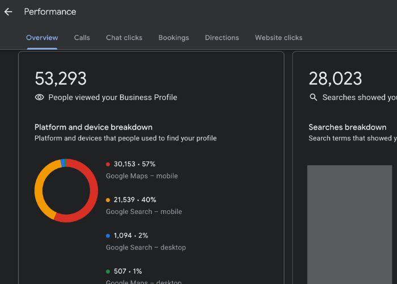Show the Website clicks tab
The height and width of the screenshot is (284, 397).
tap(278, 38)
